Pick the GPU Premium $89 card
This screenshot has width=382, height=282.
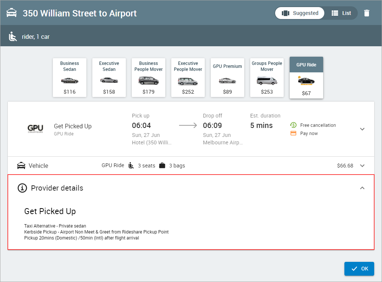(x=227, y=77)
